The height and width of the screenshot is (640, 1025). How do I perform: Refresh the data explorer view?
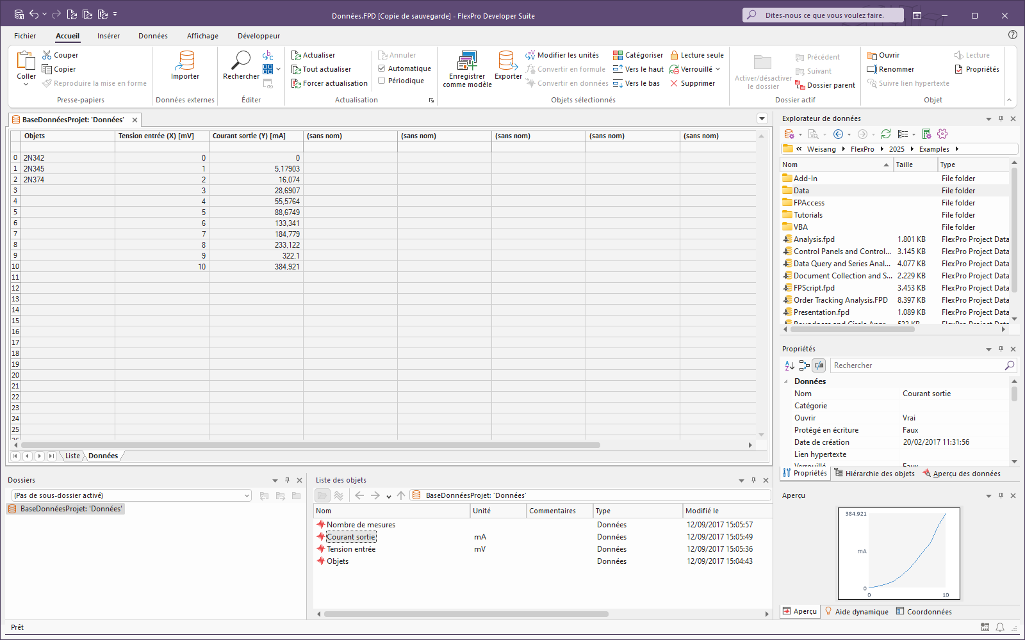pos(886,134)
